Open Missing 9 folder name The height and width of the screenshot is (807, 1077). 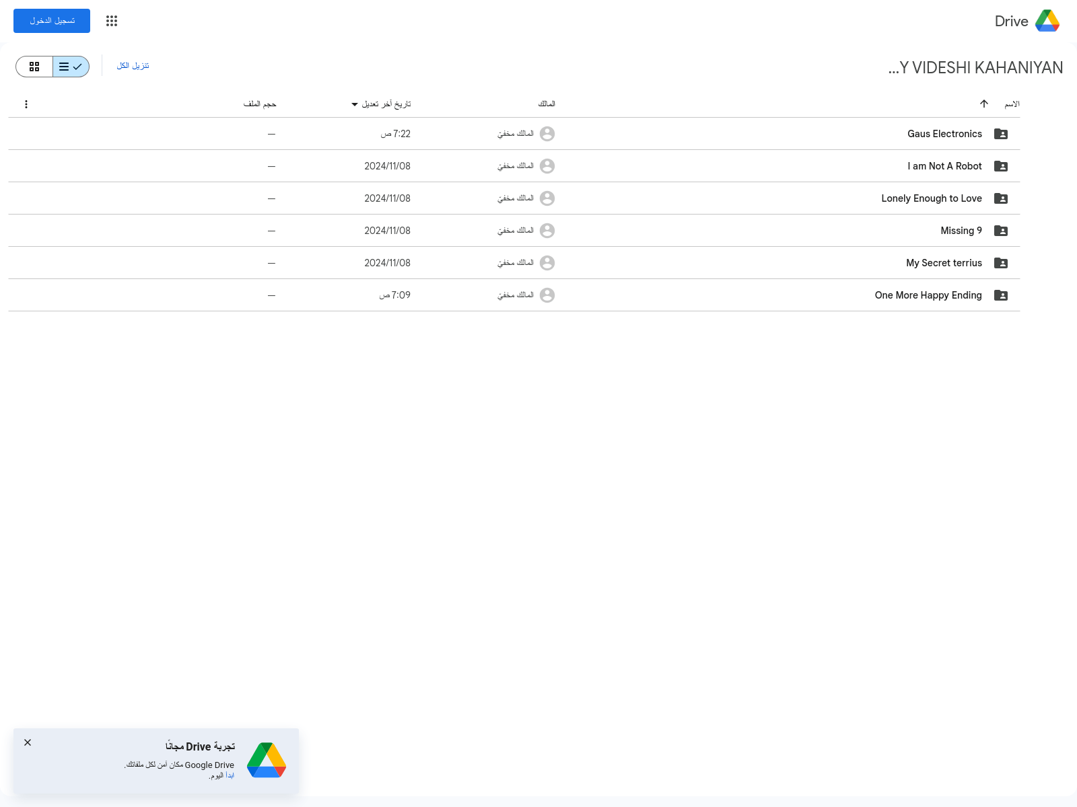click(961, 231)
